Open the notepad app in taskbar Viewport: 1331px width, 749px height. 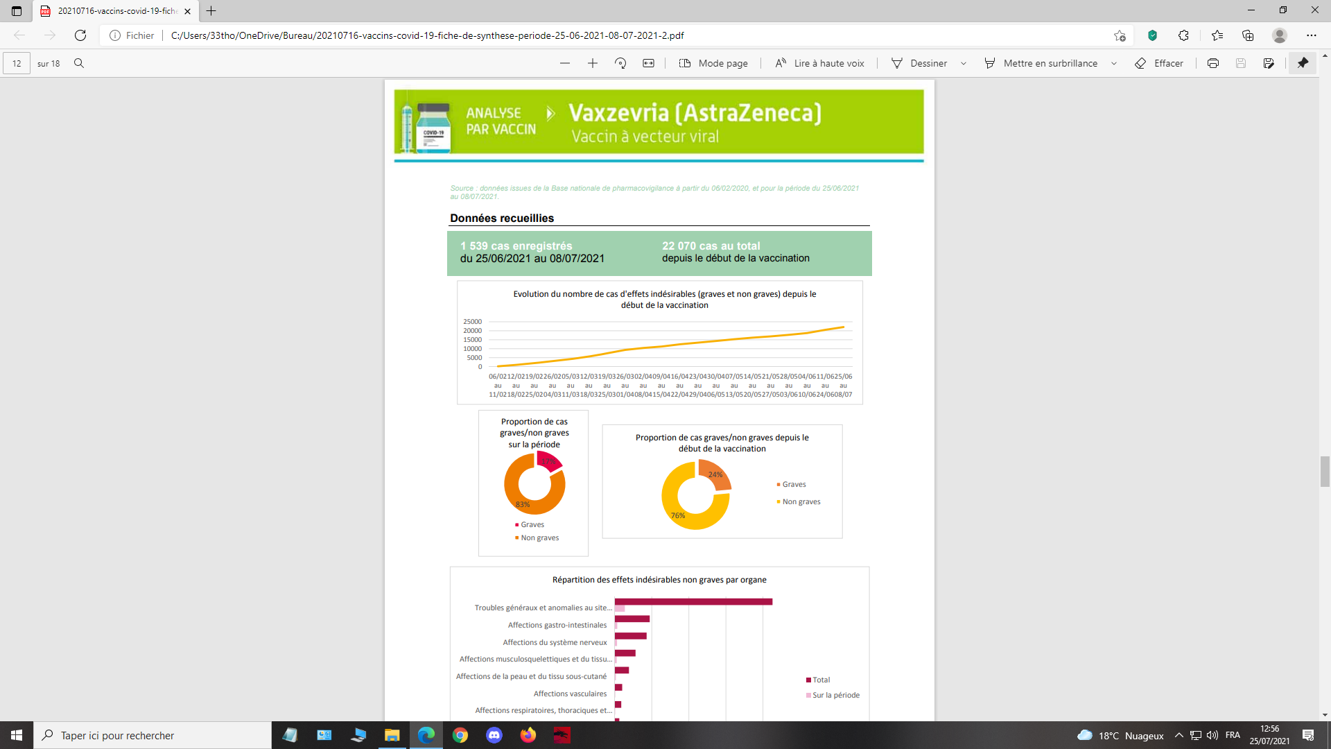point(290,735)
